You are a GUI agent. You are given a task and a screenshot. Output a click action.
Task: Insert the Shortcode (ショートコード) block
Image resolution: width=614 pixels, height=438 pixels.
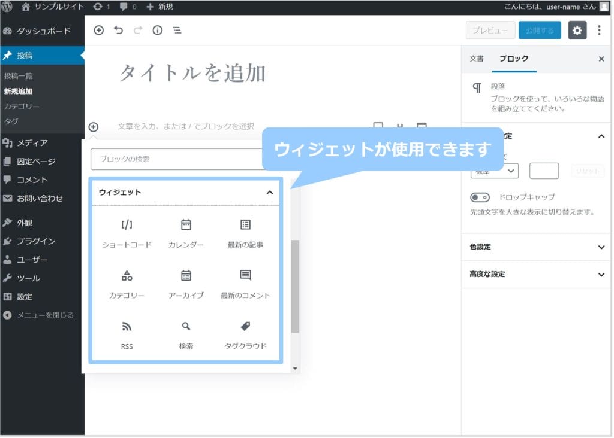[x=127, y=233]
